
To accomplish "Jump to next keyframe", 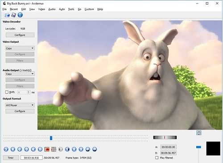I will [40, 149].
